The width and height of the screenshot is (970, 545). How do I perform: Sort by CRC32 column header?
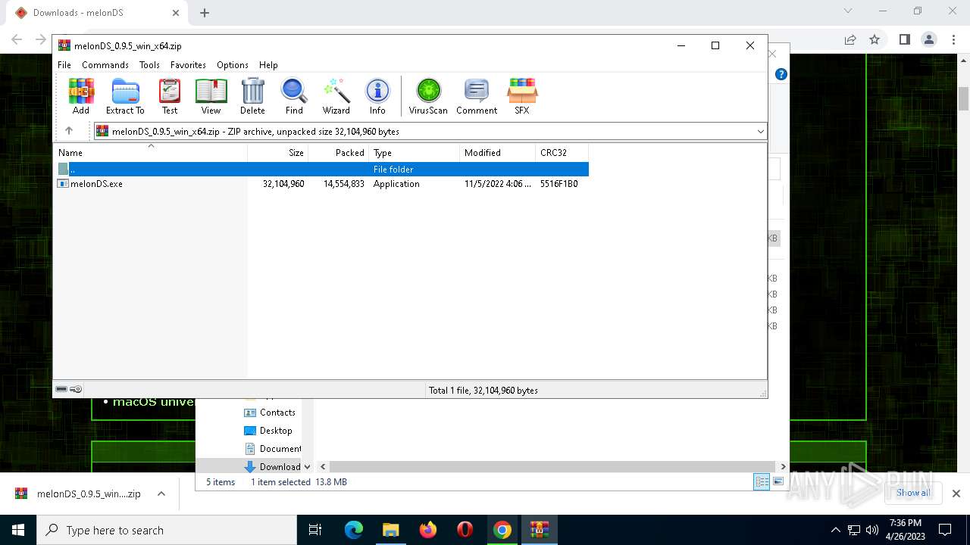(x=562, y=153)
